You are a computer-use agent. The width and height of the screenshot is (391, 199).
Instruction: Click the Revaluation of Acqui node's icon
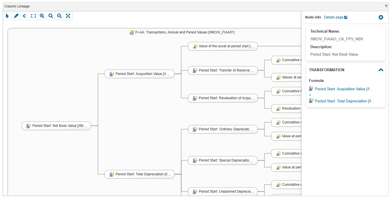(195, 98)
